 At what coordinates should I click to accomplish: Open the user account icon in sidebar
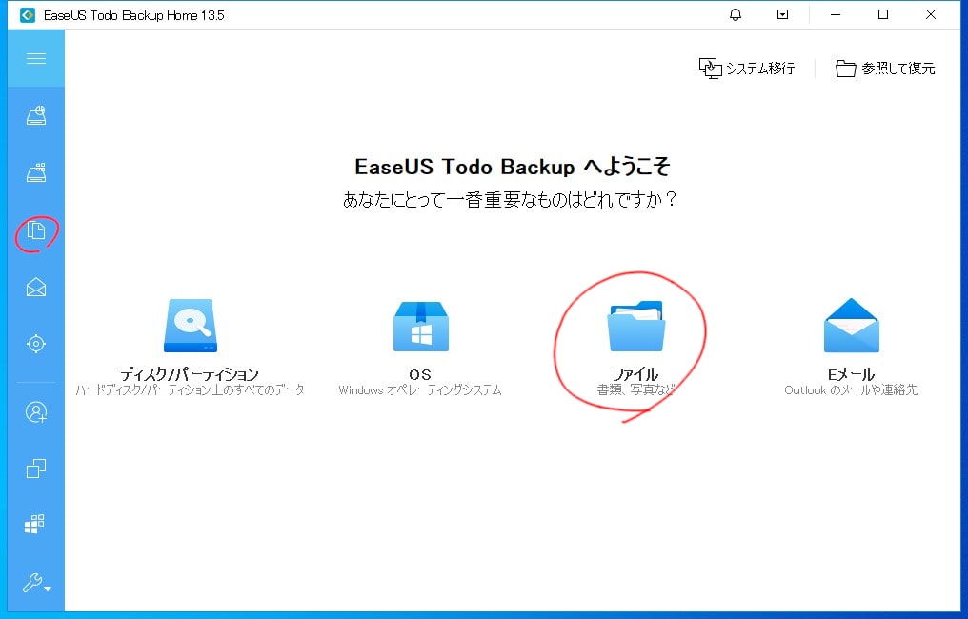pyautogui.click(x=36, y=411)
